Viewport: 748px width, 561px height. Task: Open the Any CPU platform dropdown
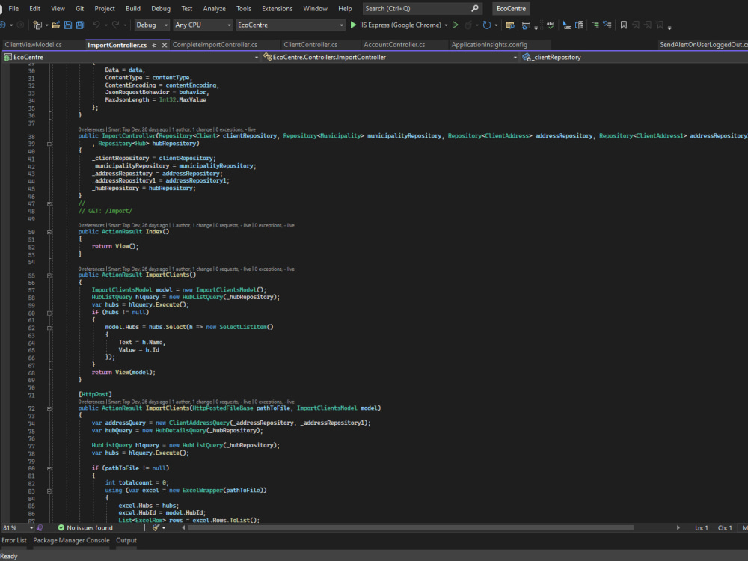203,25
